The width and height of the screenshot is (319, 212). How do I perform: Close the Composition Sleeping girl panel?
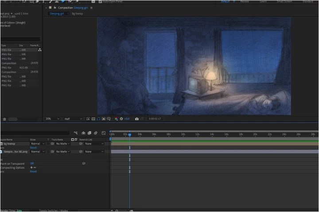46,8
